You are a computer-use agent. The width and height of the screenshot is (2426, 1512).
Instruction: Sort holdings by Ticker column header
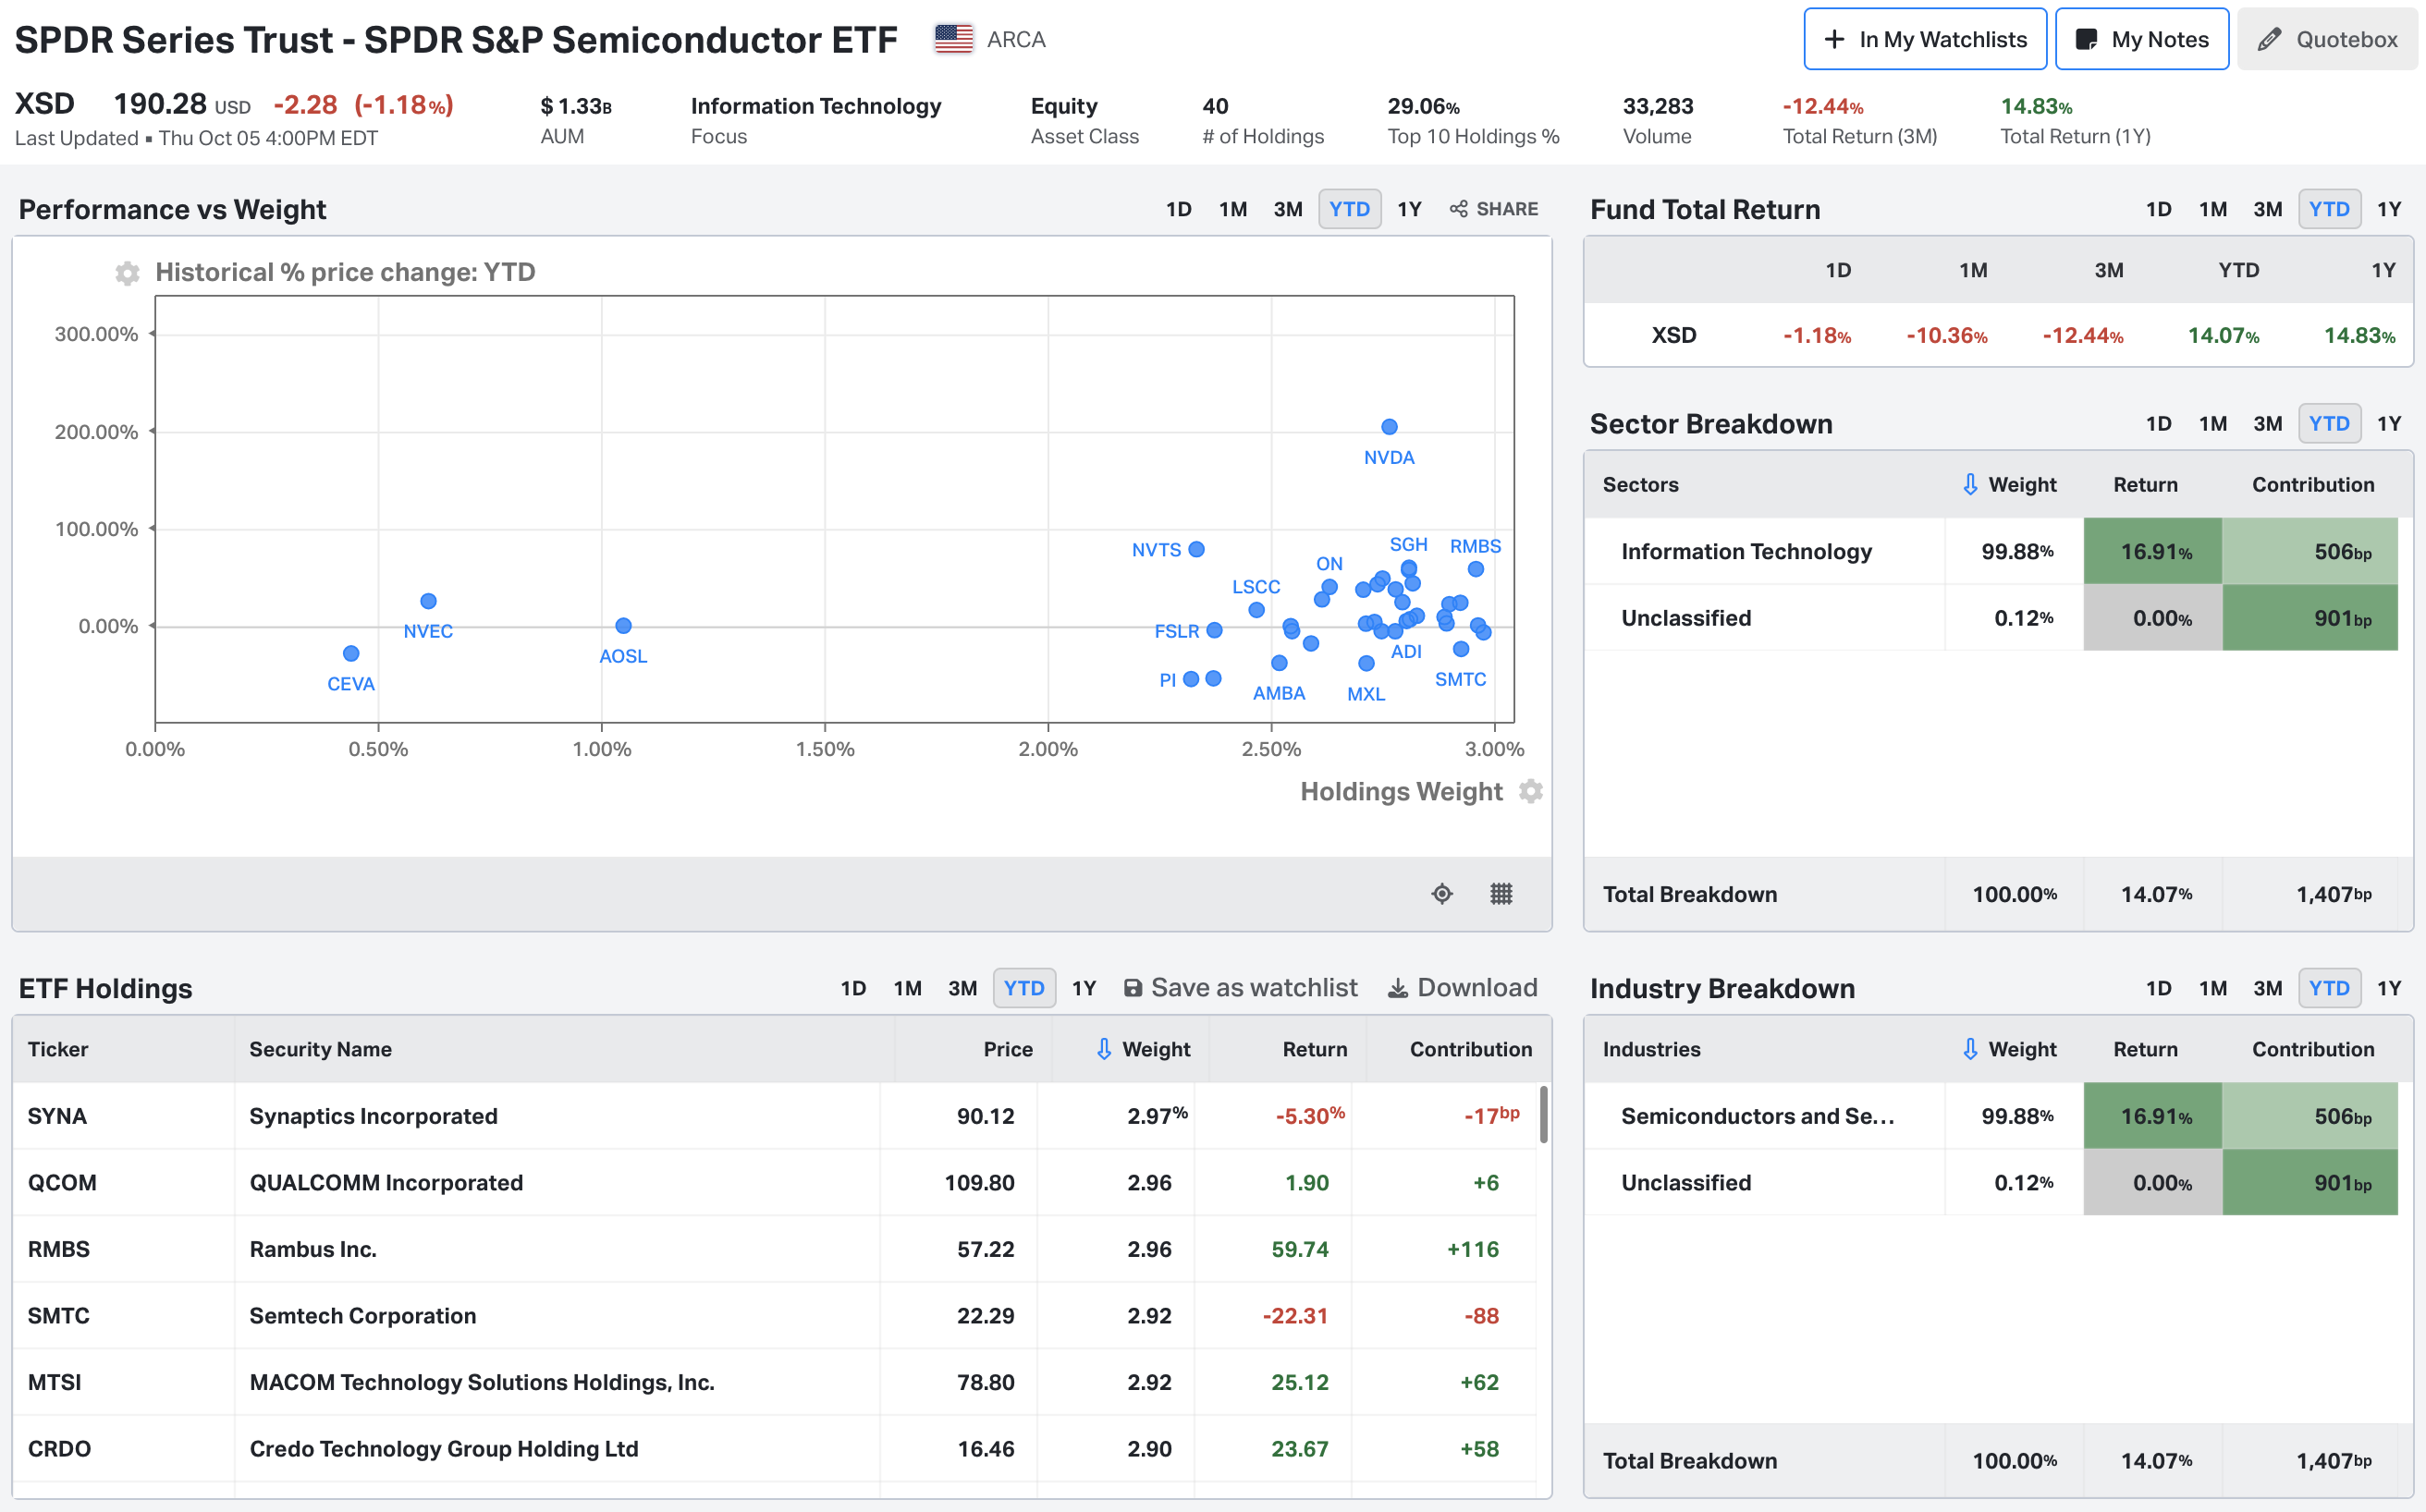(x=58, y=1049)
